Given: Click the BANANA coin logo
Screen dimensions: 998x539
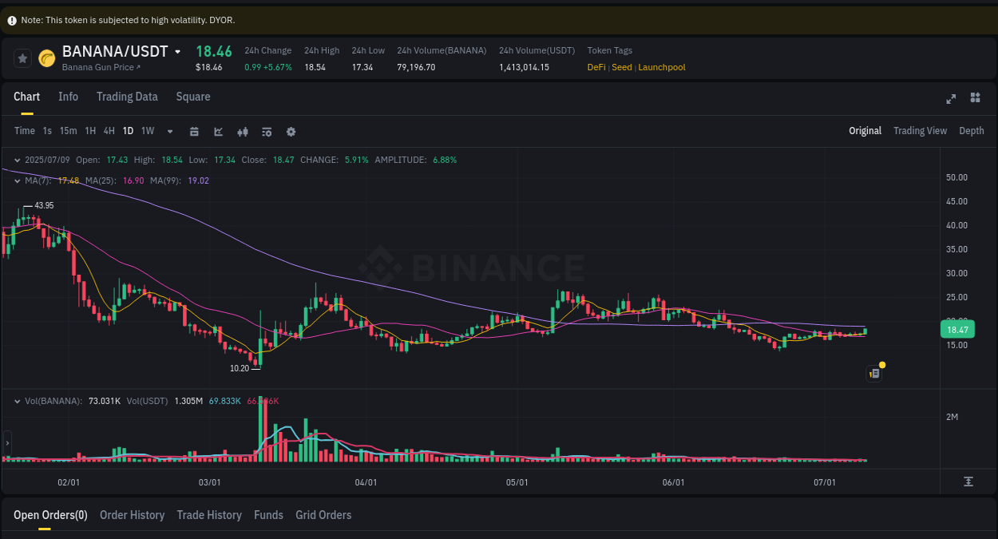Looking at the screenshot, I should tap(46, 58).
